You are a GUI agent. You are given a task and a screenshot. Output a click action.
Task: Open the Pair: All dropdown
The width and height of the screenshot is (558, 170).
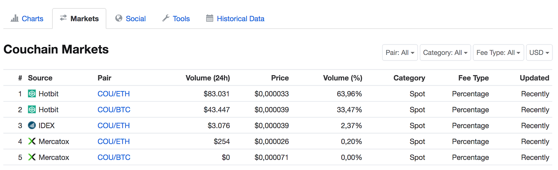click(400, 52)
